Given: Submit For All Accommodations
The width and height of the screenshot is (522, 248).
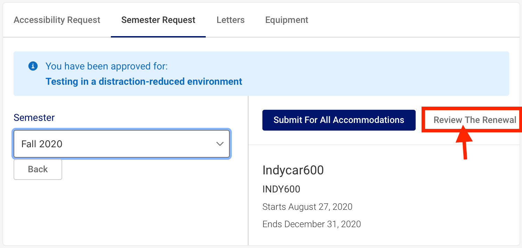Looking at the screenshot, I should click(339, 120).
